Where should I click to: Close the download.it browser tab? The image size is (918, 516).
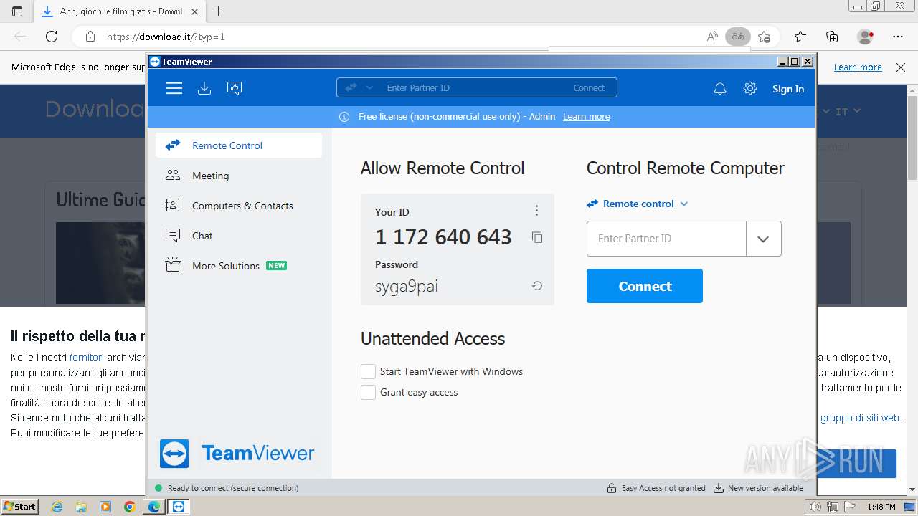click(x=194, y=11)
